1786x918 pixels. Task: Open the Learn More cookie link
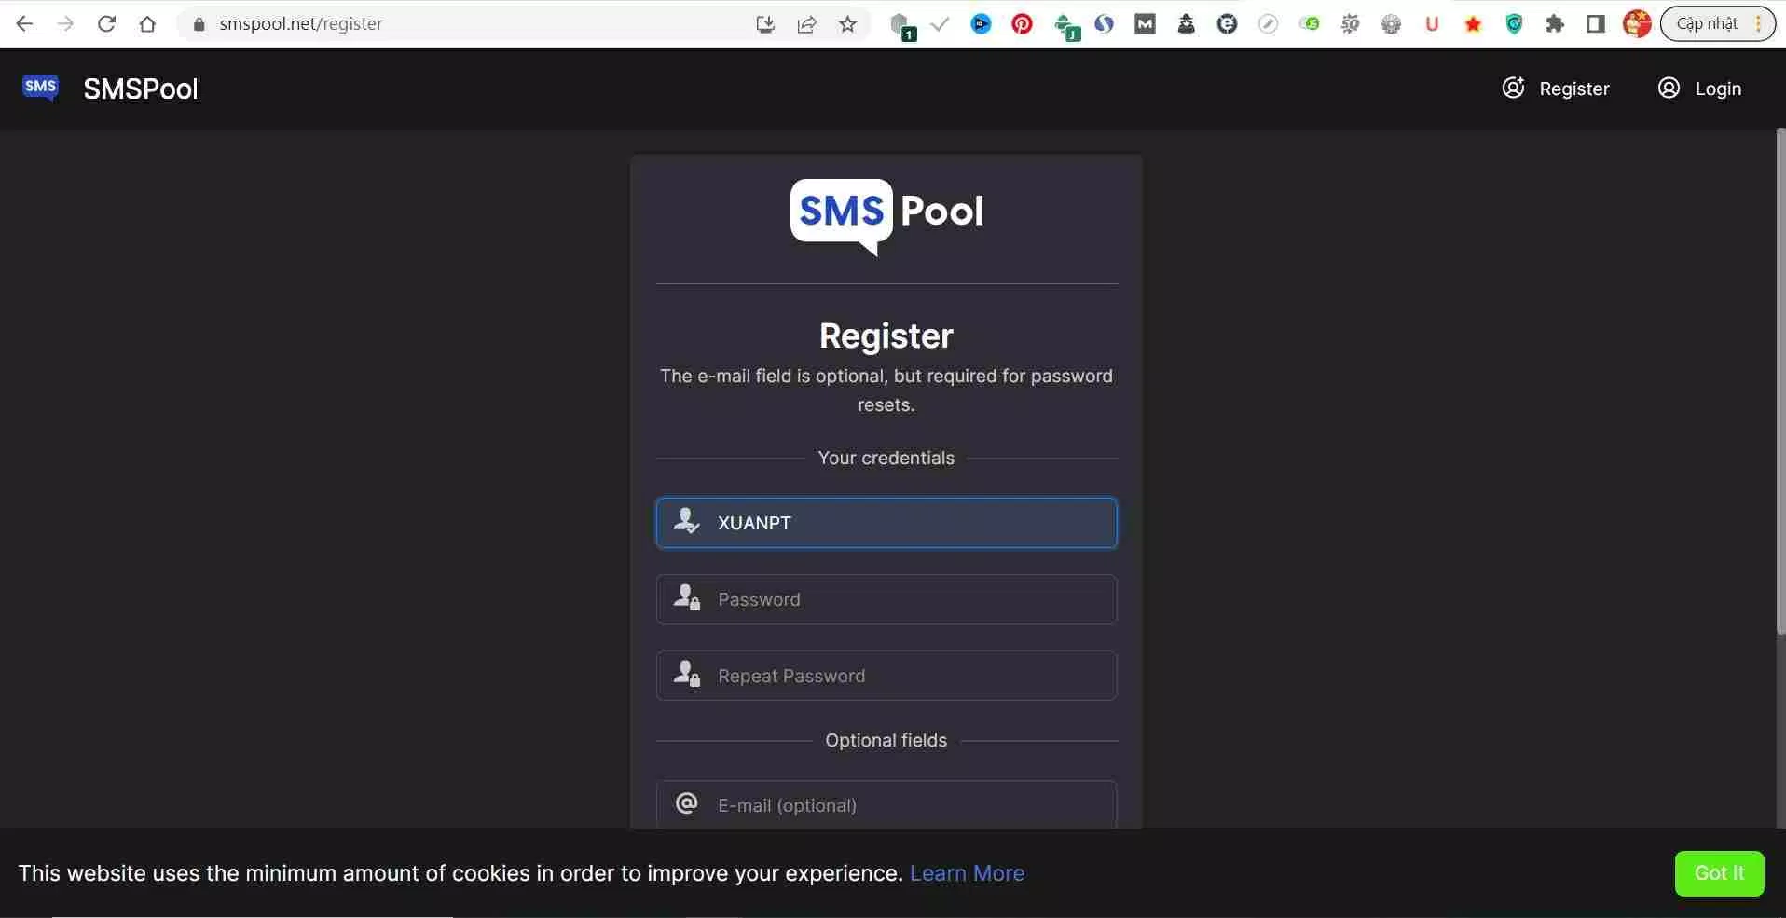pyautogui.click(x=967, y=873)
